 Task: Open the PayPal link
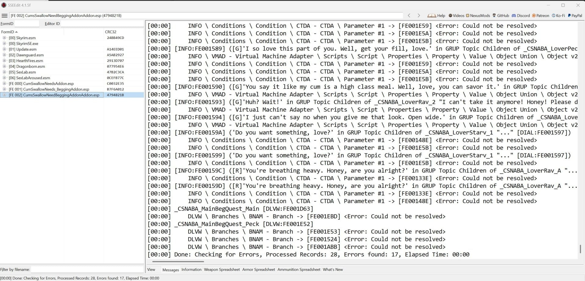[x=575, y=16]
